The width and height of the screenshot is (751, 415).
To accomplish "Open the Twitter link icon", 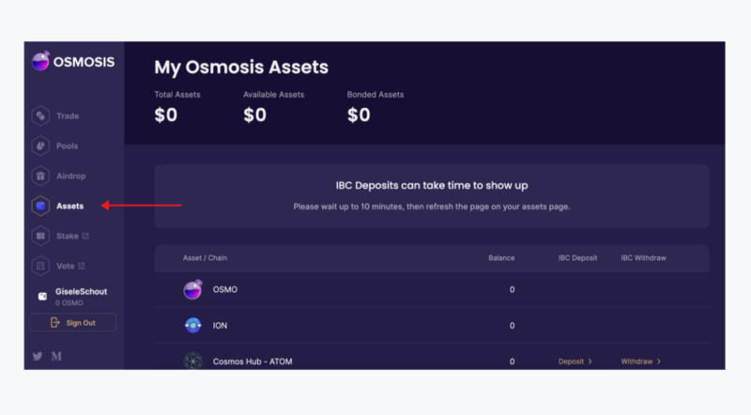I will coord(38,356).
